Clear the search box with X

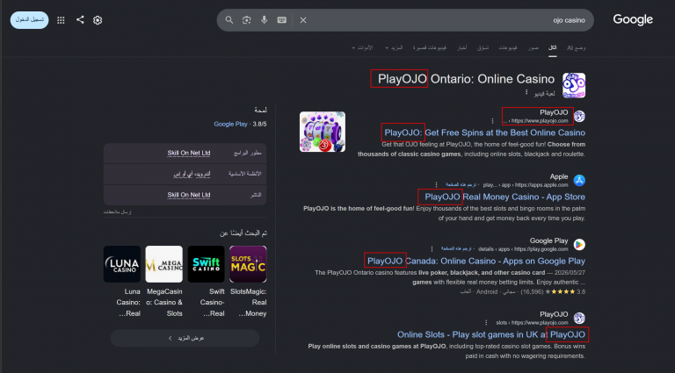tap(303, 20)
